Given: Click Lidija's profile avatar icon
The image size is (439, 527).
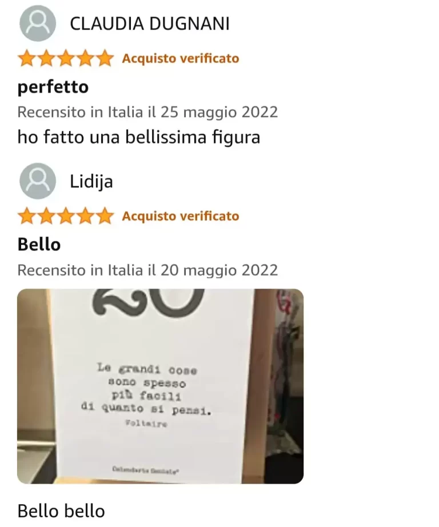Looking at the screenshot, I should click(38, 181).
